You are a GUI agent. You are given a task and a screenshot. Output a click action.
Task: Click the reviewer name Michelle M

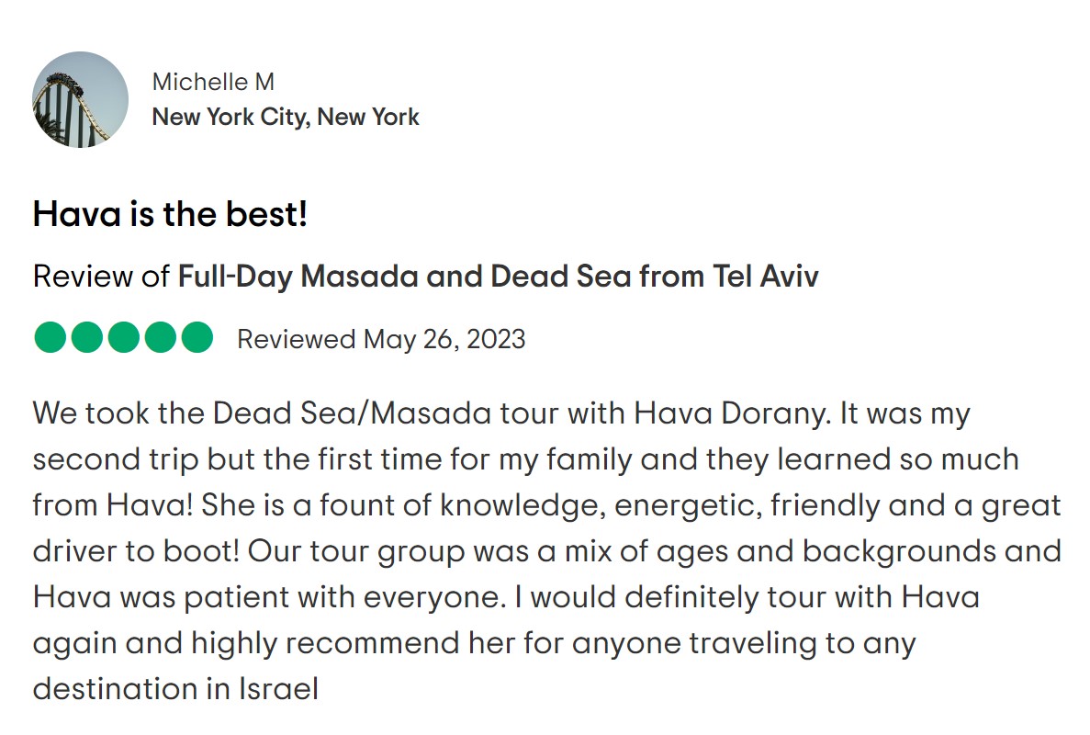point(213,82)
